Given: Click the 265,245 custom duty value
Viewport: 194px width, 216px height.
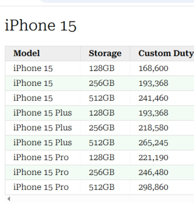Looking at the screenshot, I should [x=154, y=143].
